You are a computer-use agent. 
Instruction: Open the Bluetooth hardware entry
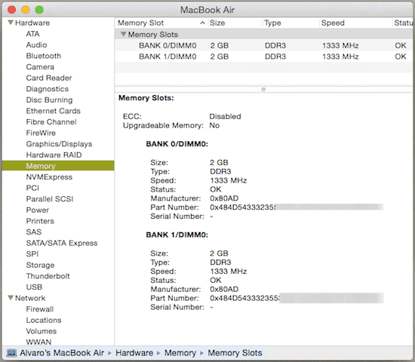coord(44,56)
